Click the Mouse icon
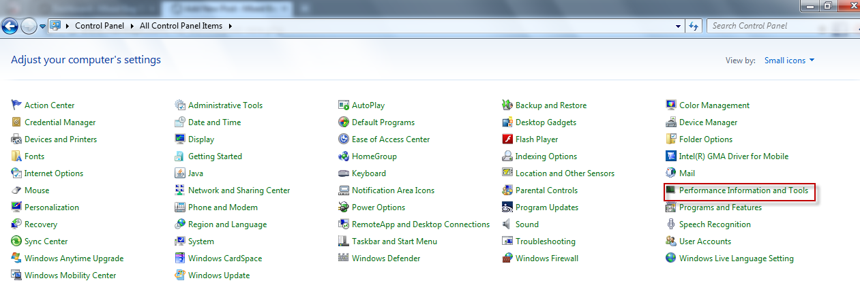860x285 pixels. (x=17, y=190)
